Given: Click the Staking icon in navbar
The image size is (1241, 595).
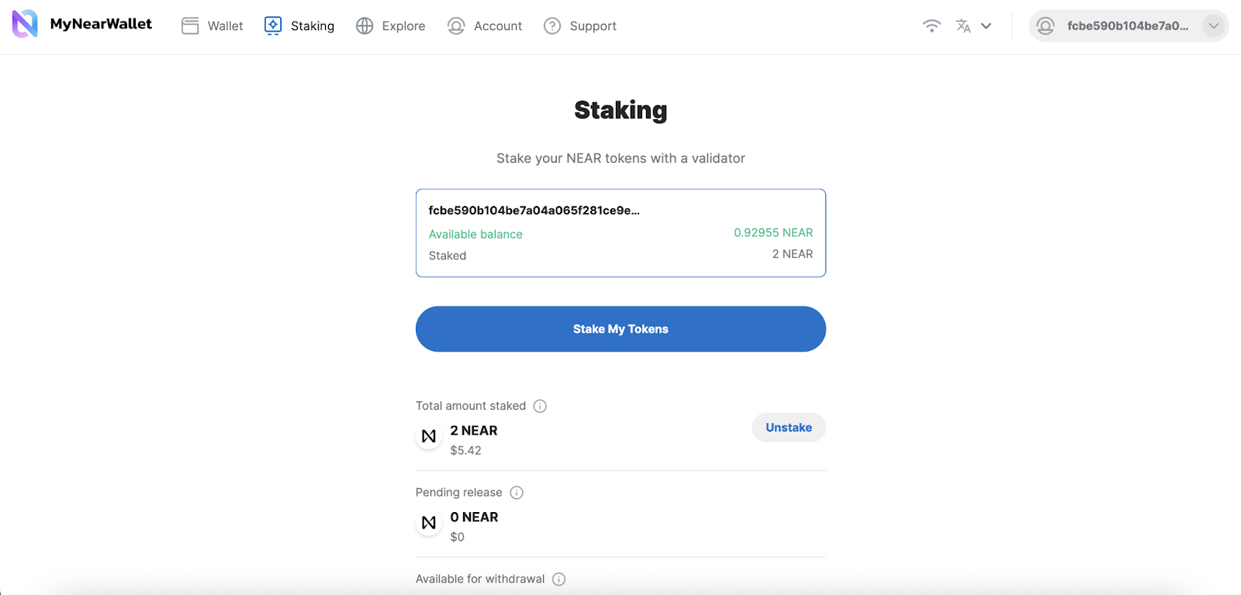Looking at the screenshot, I should (x=273, y=26).
